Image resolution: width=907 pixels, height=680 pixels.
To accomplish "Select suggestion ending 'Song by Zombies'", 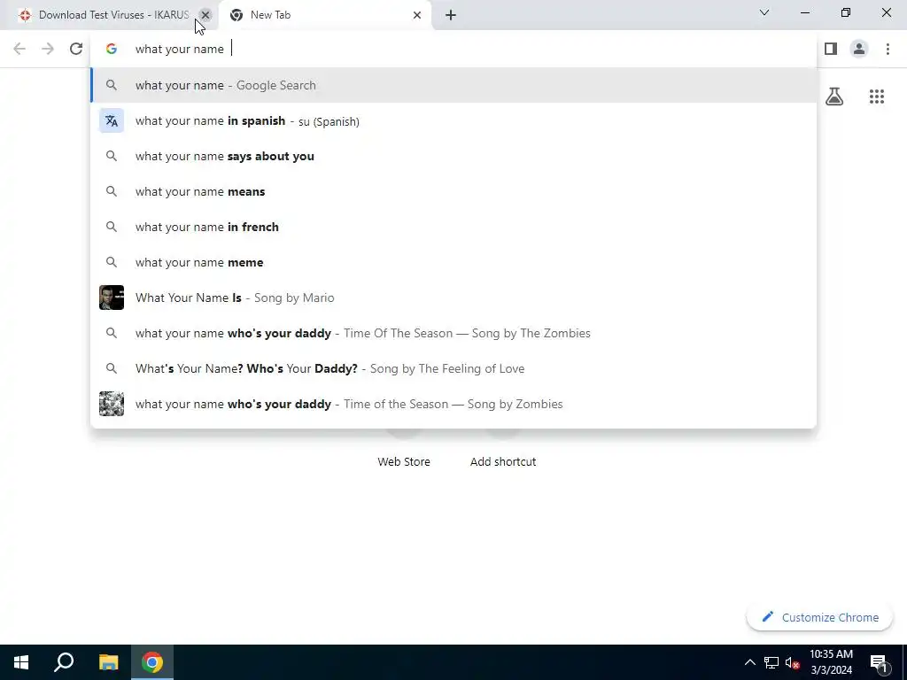I will (453, 404).
